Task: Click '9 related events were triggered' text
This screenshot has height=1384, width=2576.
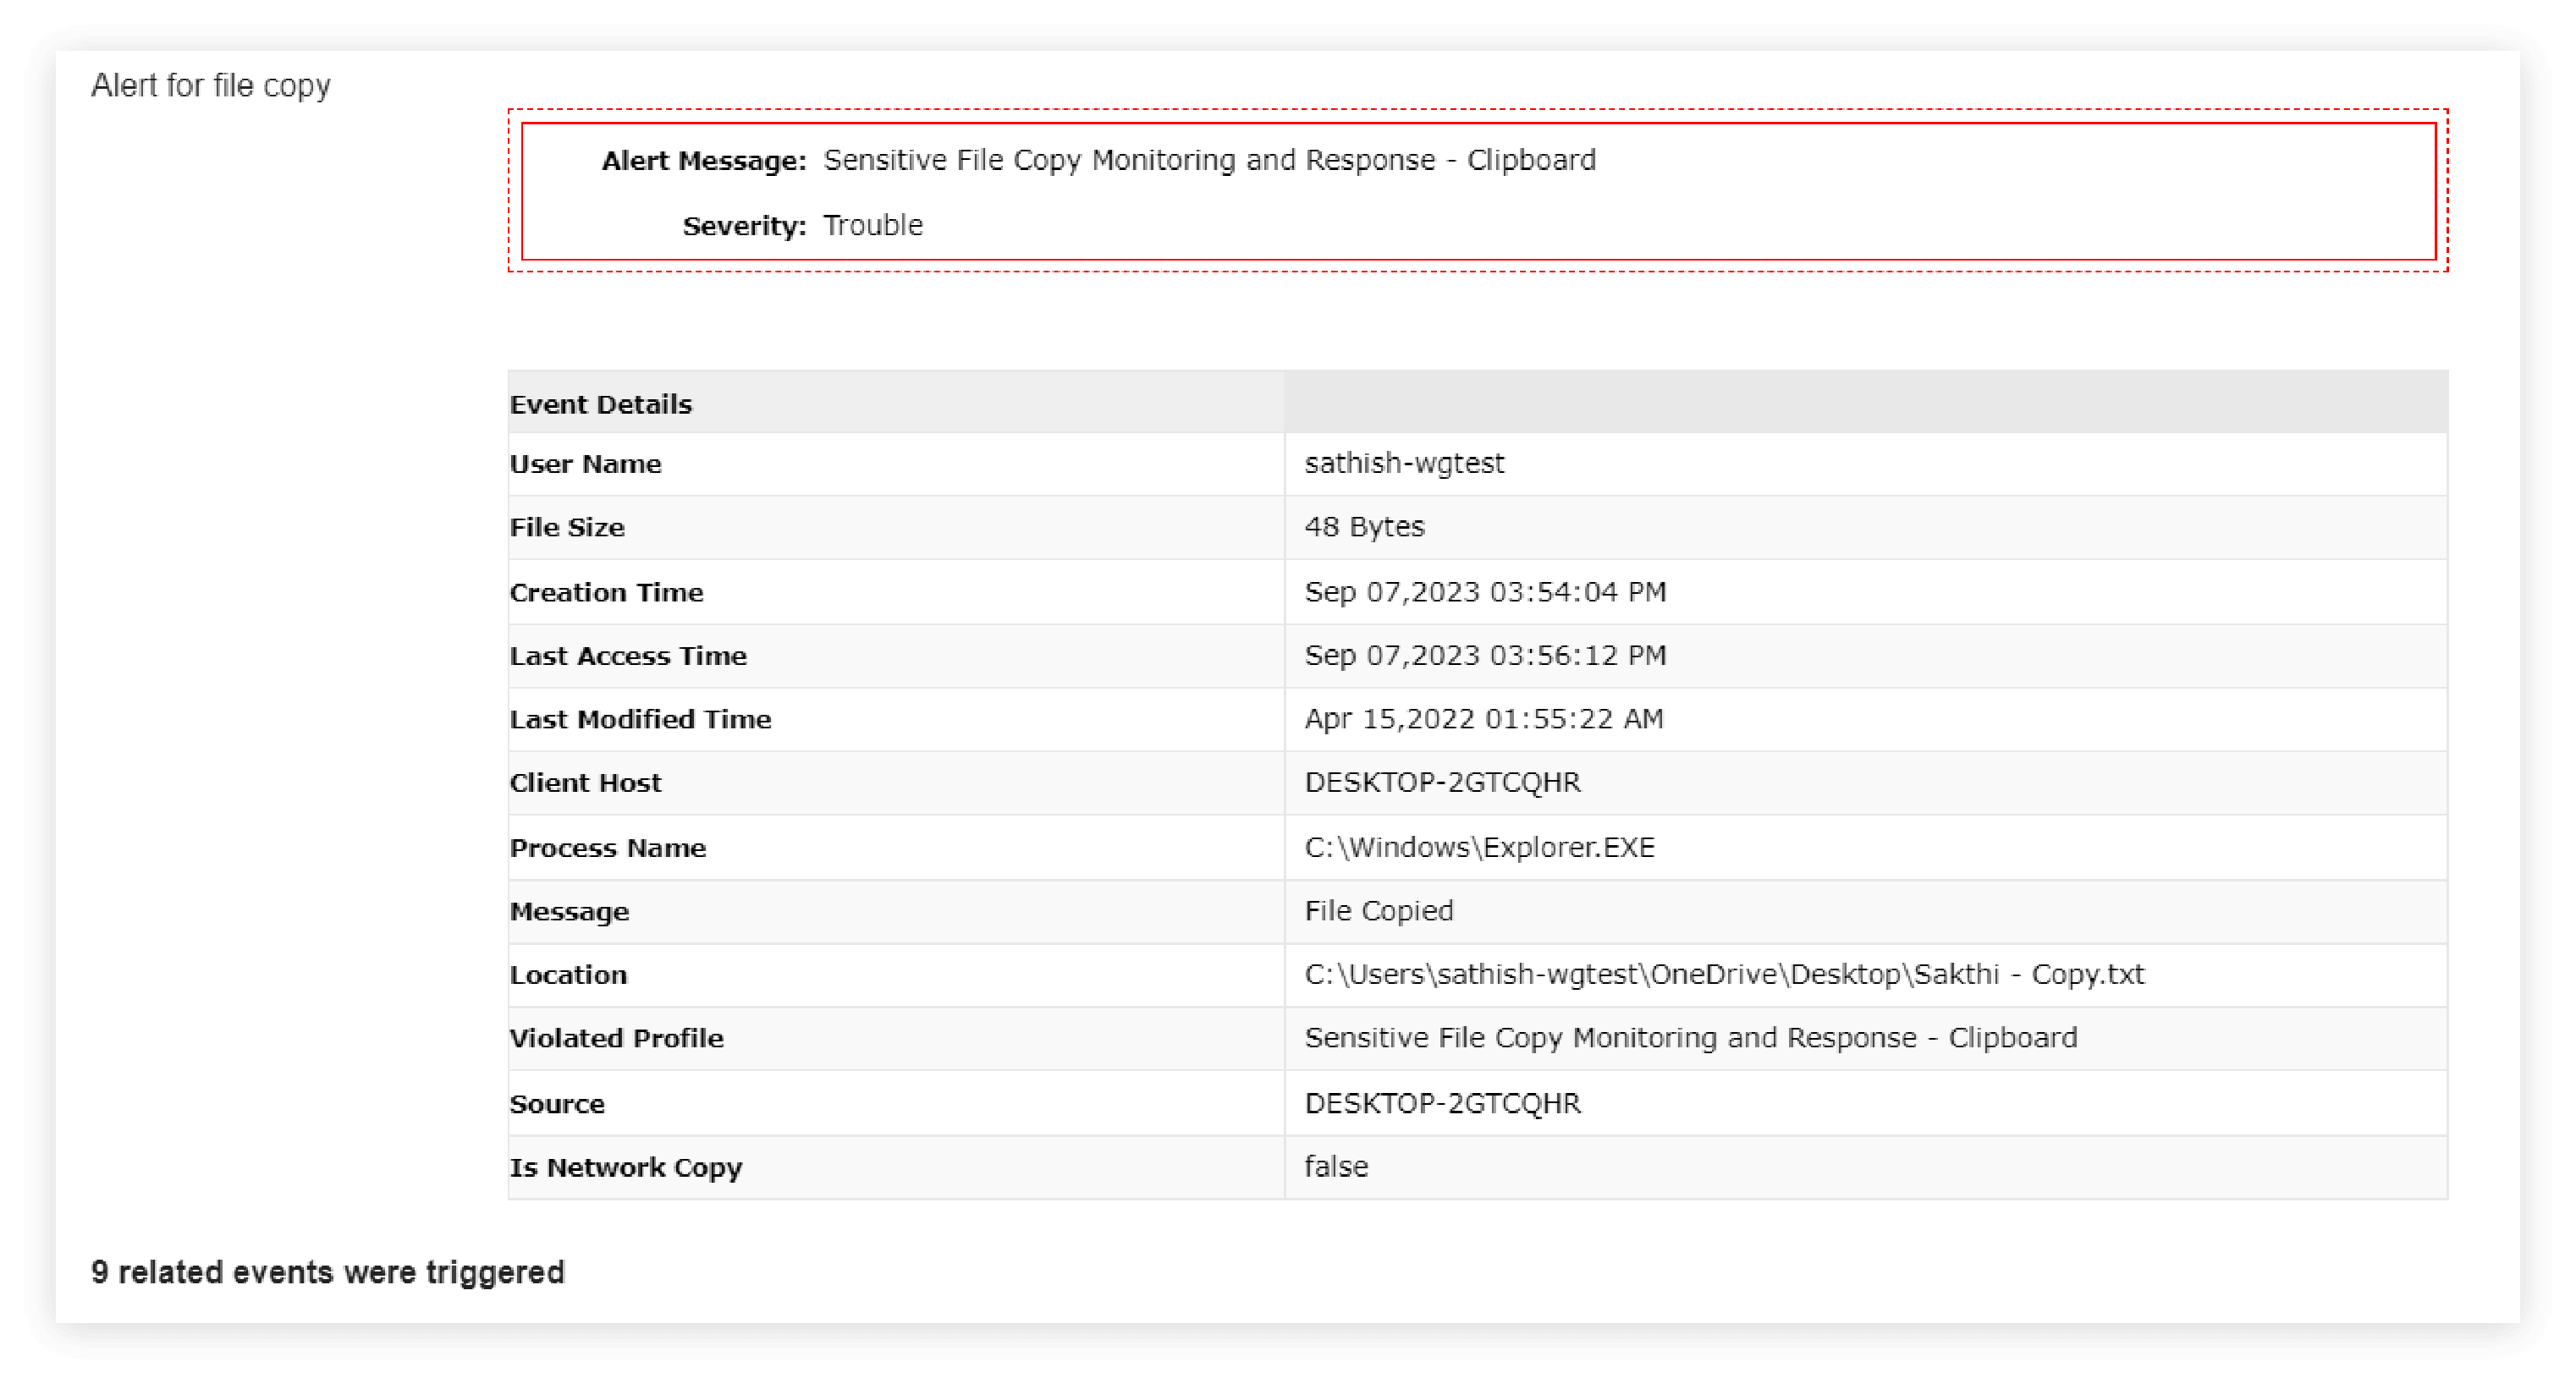Action: tap(327, 1272)
